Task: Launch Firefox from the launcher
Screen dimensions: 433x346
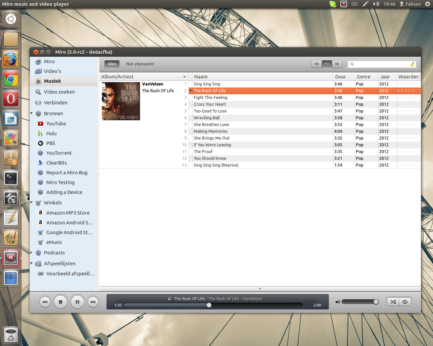Action: [x=11, y=59]
